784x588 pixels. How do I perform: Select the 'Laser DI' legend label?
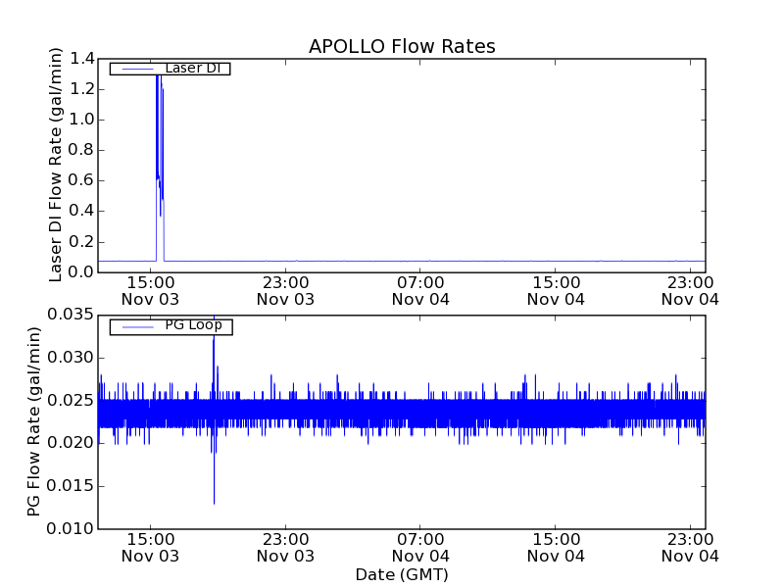tap(193, 68)
